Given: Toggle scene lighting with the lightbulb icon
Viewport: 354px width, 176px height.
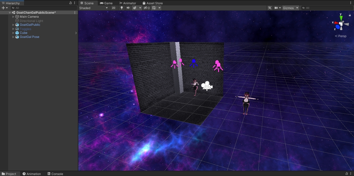Looking at the screenshot, I should click(122, 8).
